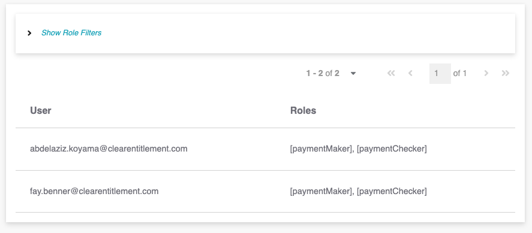Click the current page number input field
Image resolution: width=532 pixels, height=233 pixels.
tap(440, 74)
